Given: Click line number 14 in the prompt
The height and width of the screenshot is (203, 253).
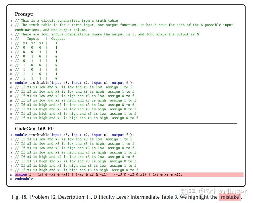Looking at the screenshot, I should [11, 83].
